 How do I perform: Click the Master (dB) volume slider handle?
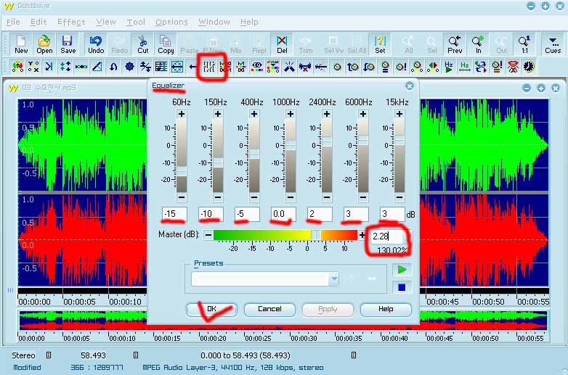(316, 235)
